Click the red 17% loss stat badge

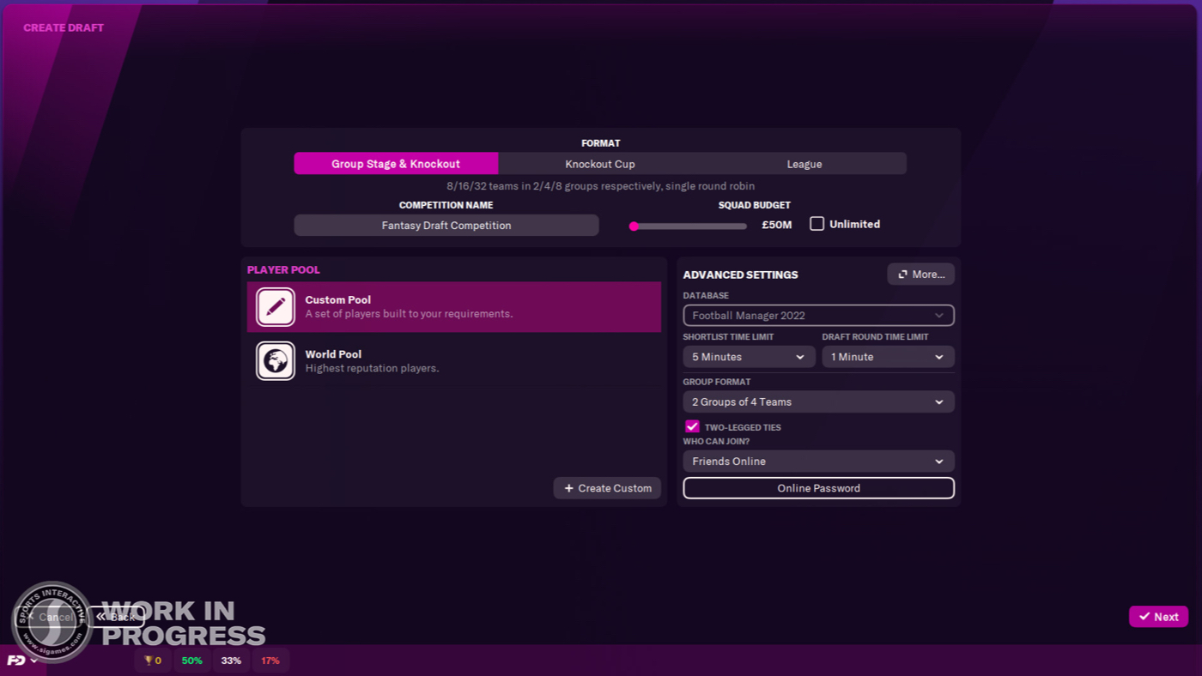point(270,661)
